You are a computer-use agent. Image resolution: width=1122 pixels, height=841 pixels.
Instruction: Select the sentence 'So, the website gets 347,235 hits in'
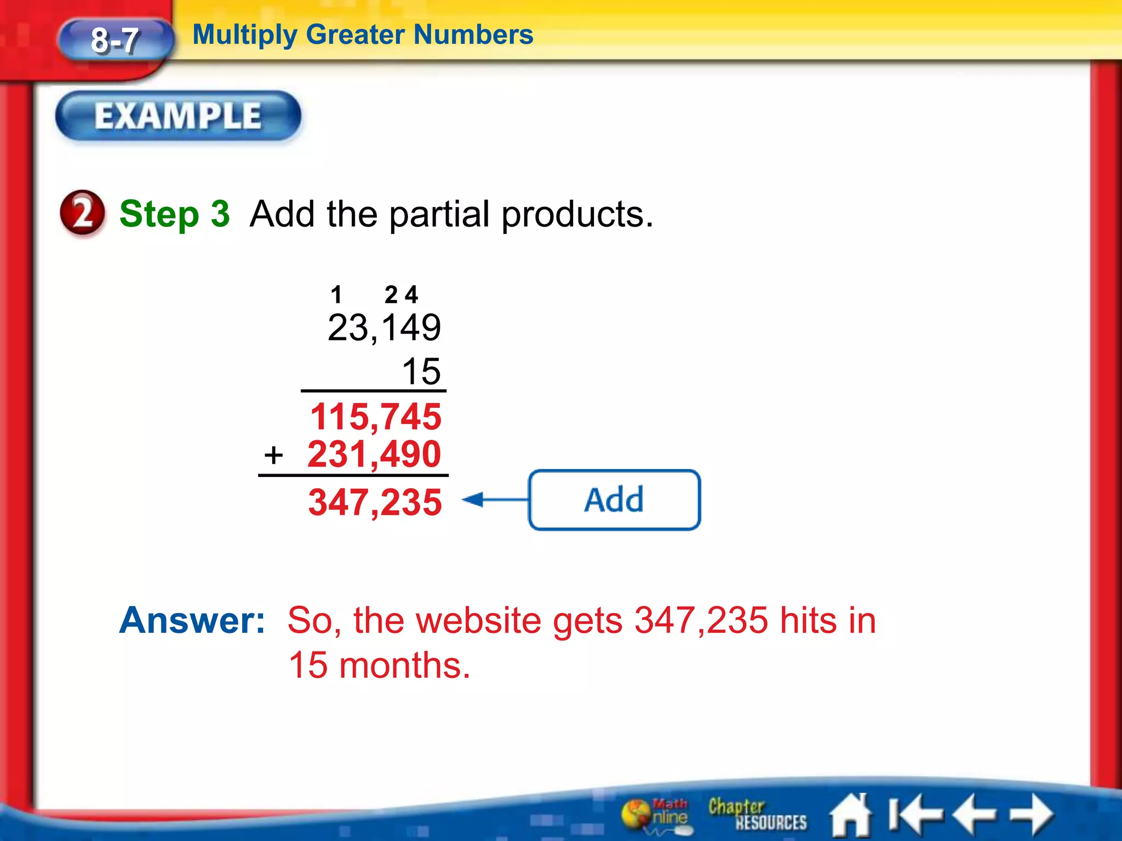582,621
